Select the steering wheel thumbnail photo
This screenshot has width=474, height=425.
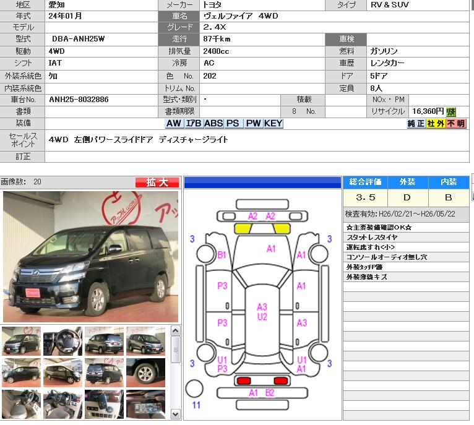click(62, 341)
